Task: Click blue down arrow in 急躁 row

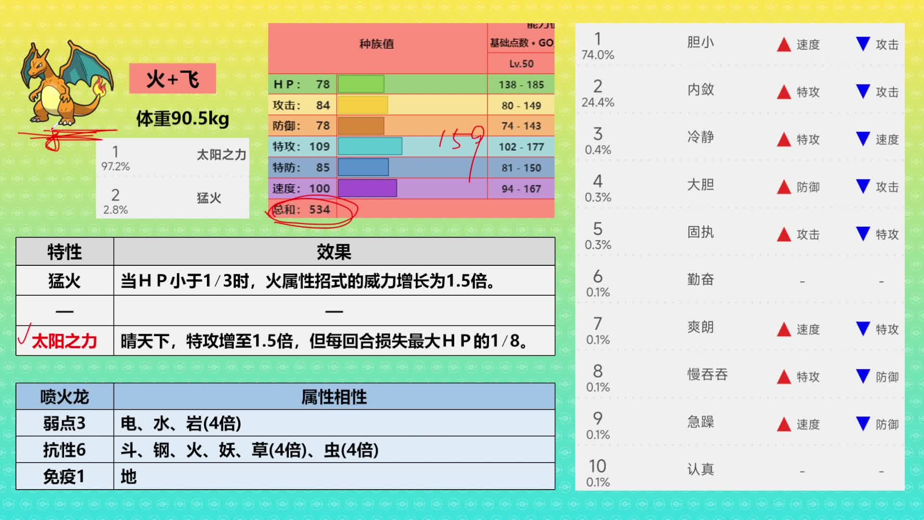Action: coord(863,424)
